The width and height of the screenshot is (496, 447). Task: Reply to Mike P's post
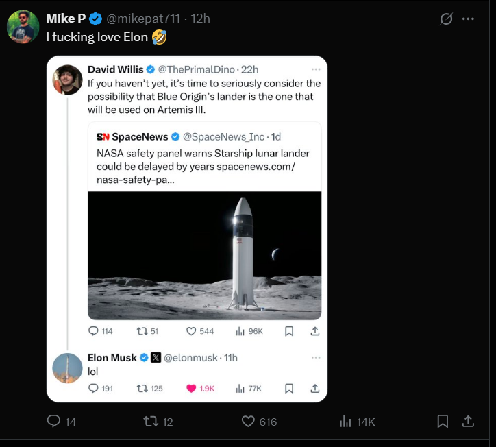(x=53, y=422)
